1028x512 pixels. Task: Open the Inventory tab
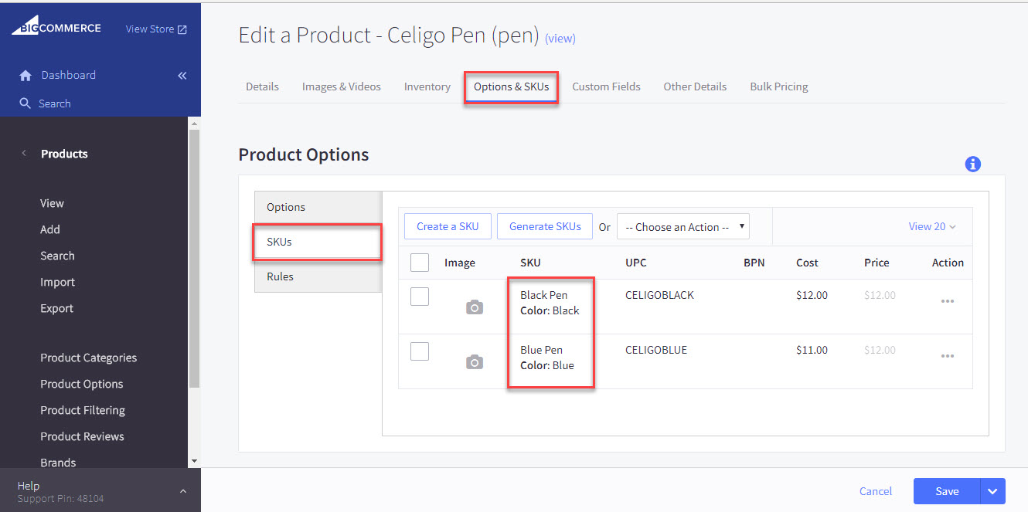click(427, 86)
